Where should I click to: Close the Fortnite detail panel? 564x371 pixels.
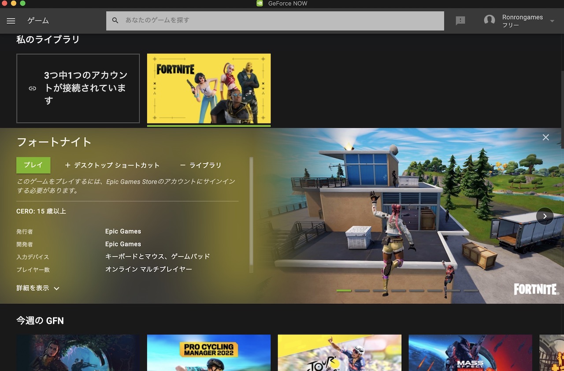pyautogui.click(x=545, y=137)
